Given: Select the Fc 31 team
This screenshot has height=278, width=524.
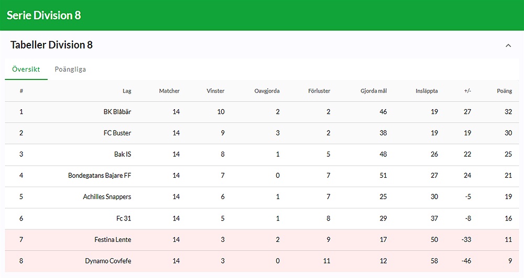Looking at the screenshot, I should 124,218.
